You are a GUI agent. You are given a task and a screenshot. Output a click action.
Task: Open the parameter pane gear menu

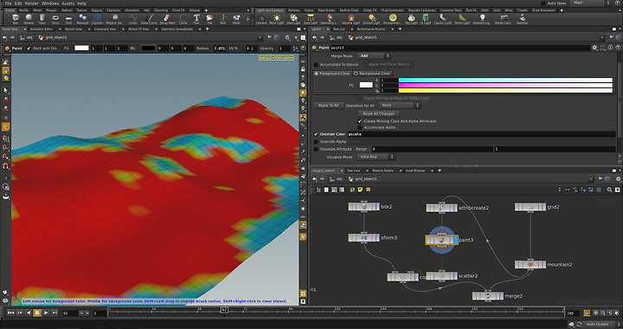pos(594,48)
